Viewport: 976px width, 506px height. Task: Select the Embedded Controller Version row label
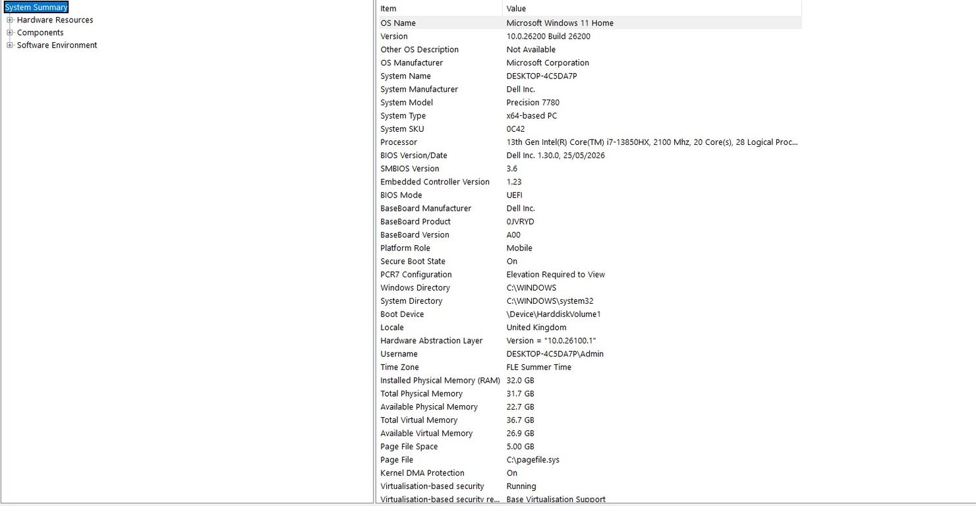tap(435, 181)
